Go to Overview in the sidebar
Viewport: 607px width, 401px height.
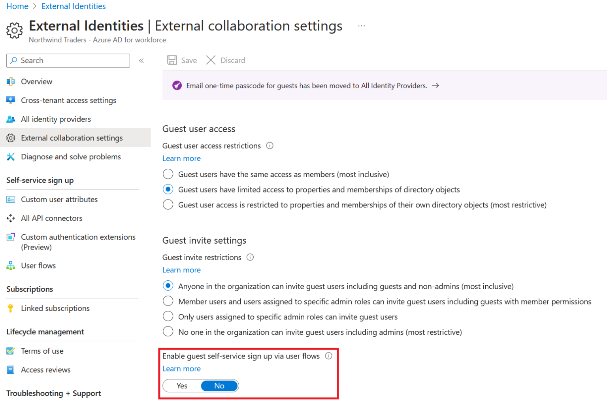coord(36,82)
